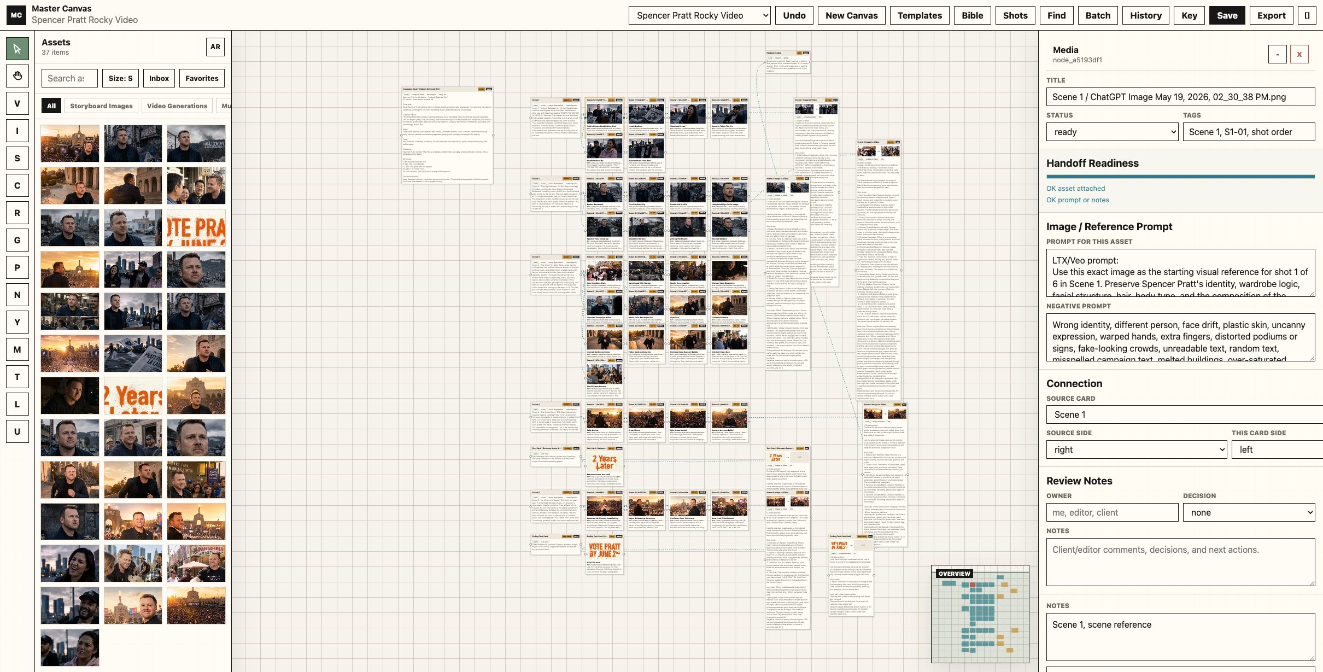Fill in the review Owner field

click(x=1112, y=512)
